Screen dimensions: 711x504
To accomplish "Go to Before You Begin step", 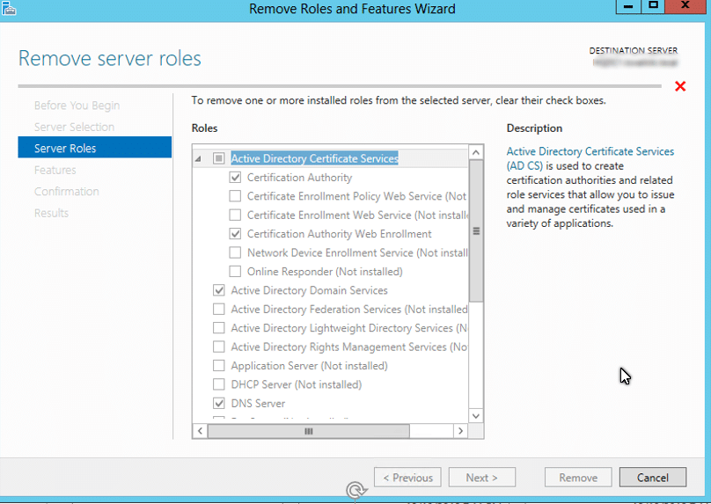I will [77, 106].
